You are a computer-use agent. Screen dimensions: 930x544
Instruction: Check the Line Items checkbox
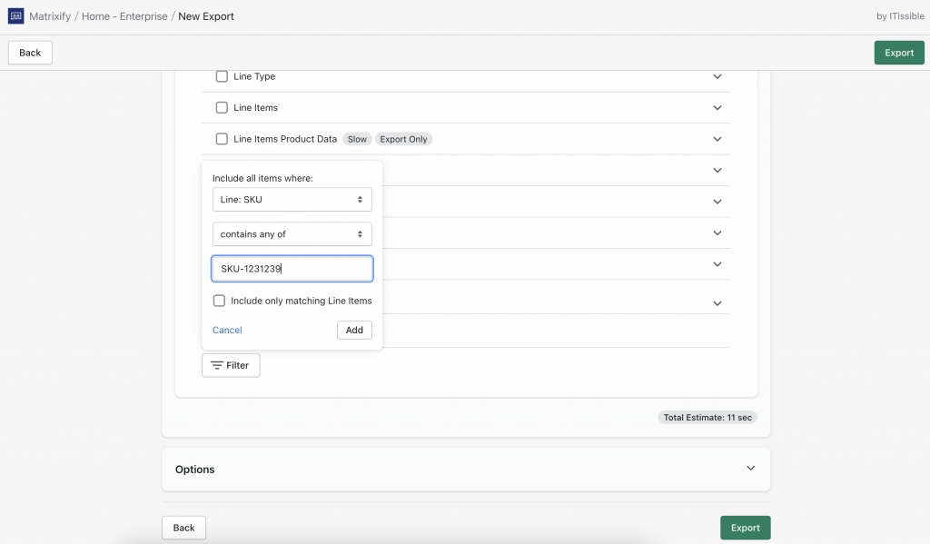pos(222,107)
